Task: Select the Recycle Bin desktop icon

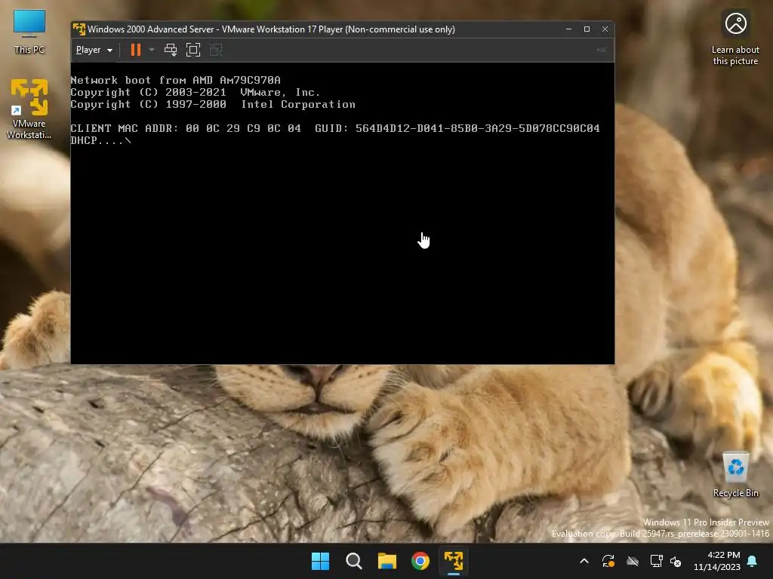Action: pyautogui.click(x=735, y=474)
